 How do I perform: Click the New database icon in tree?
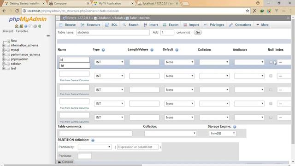(x=8, y=41)
